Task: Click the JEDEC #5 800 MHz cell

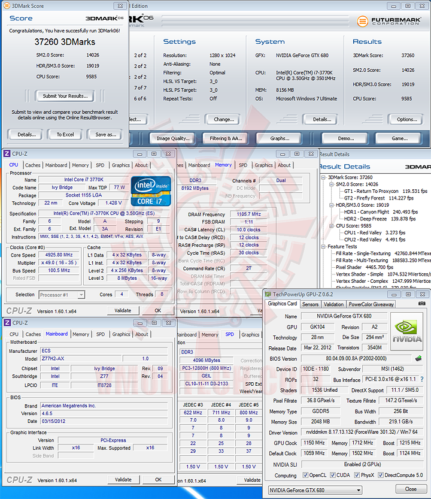Action: click(x=248, y=413)
